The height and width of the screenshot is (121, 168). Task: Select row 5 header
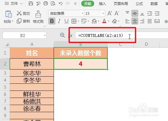5,87
